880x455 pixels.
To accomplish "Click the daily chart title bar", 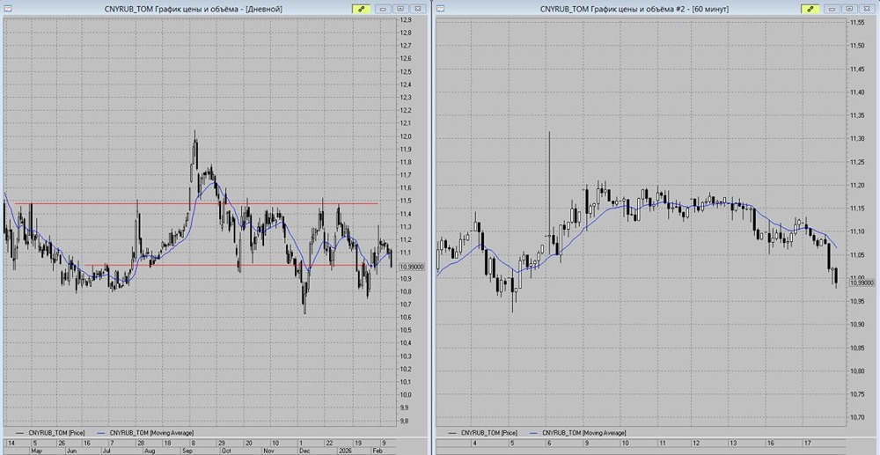I will pyautogui.click(x=176, y=8).
